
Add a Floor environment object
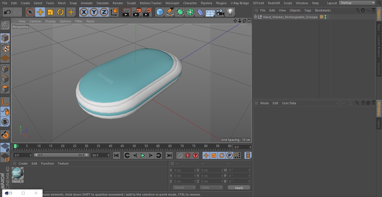[x=210, y=12]
